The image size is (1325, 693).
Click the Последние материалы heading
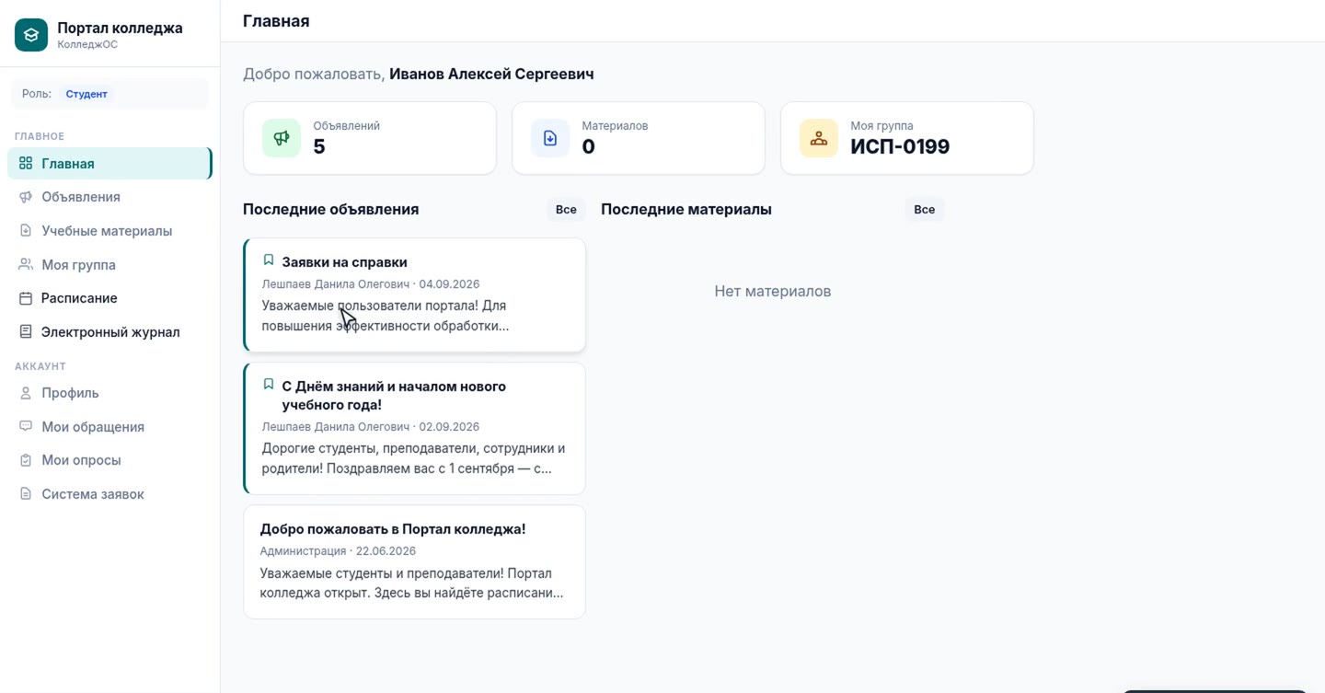point(686,209)
